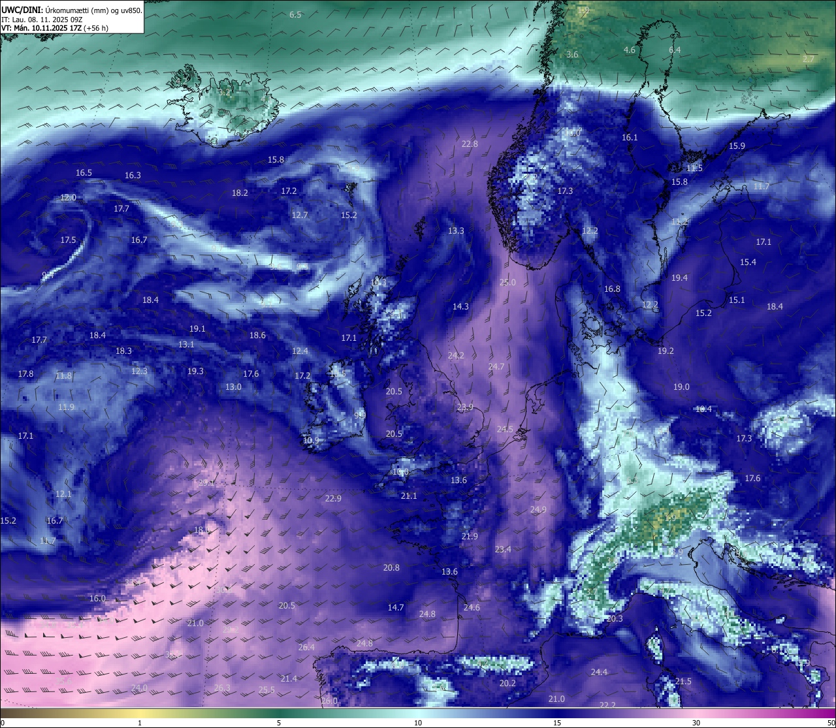Click the map value 19.0

[681, 387]
